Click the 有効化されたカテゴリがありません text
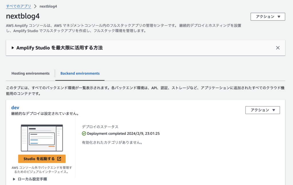 click(112, 143)
